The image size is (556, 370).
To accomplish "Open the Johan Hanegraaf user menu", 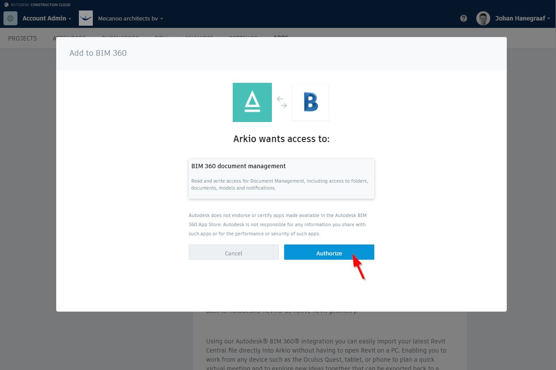I will 522,18.
